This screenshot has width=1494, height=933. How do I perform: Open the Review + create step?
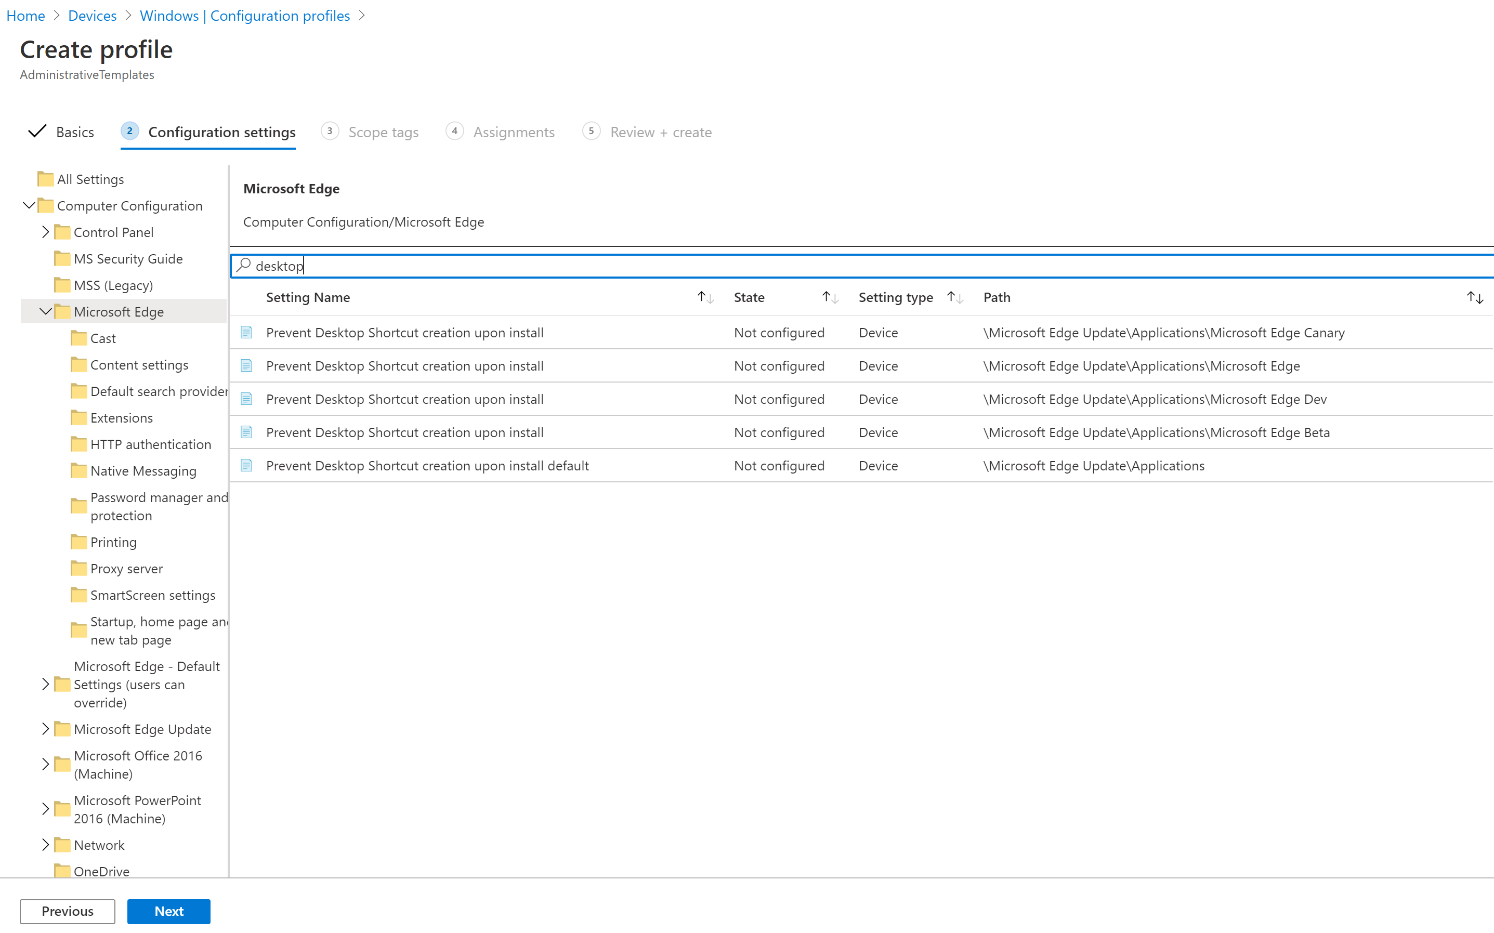(x=647, y=132)
